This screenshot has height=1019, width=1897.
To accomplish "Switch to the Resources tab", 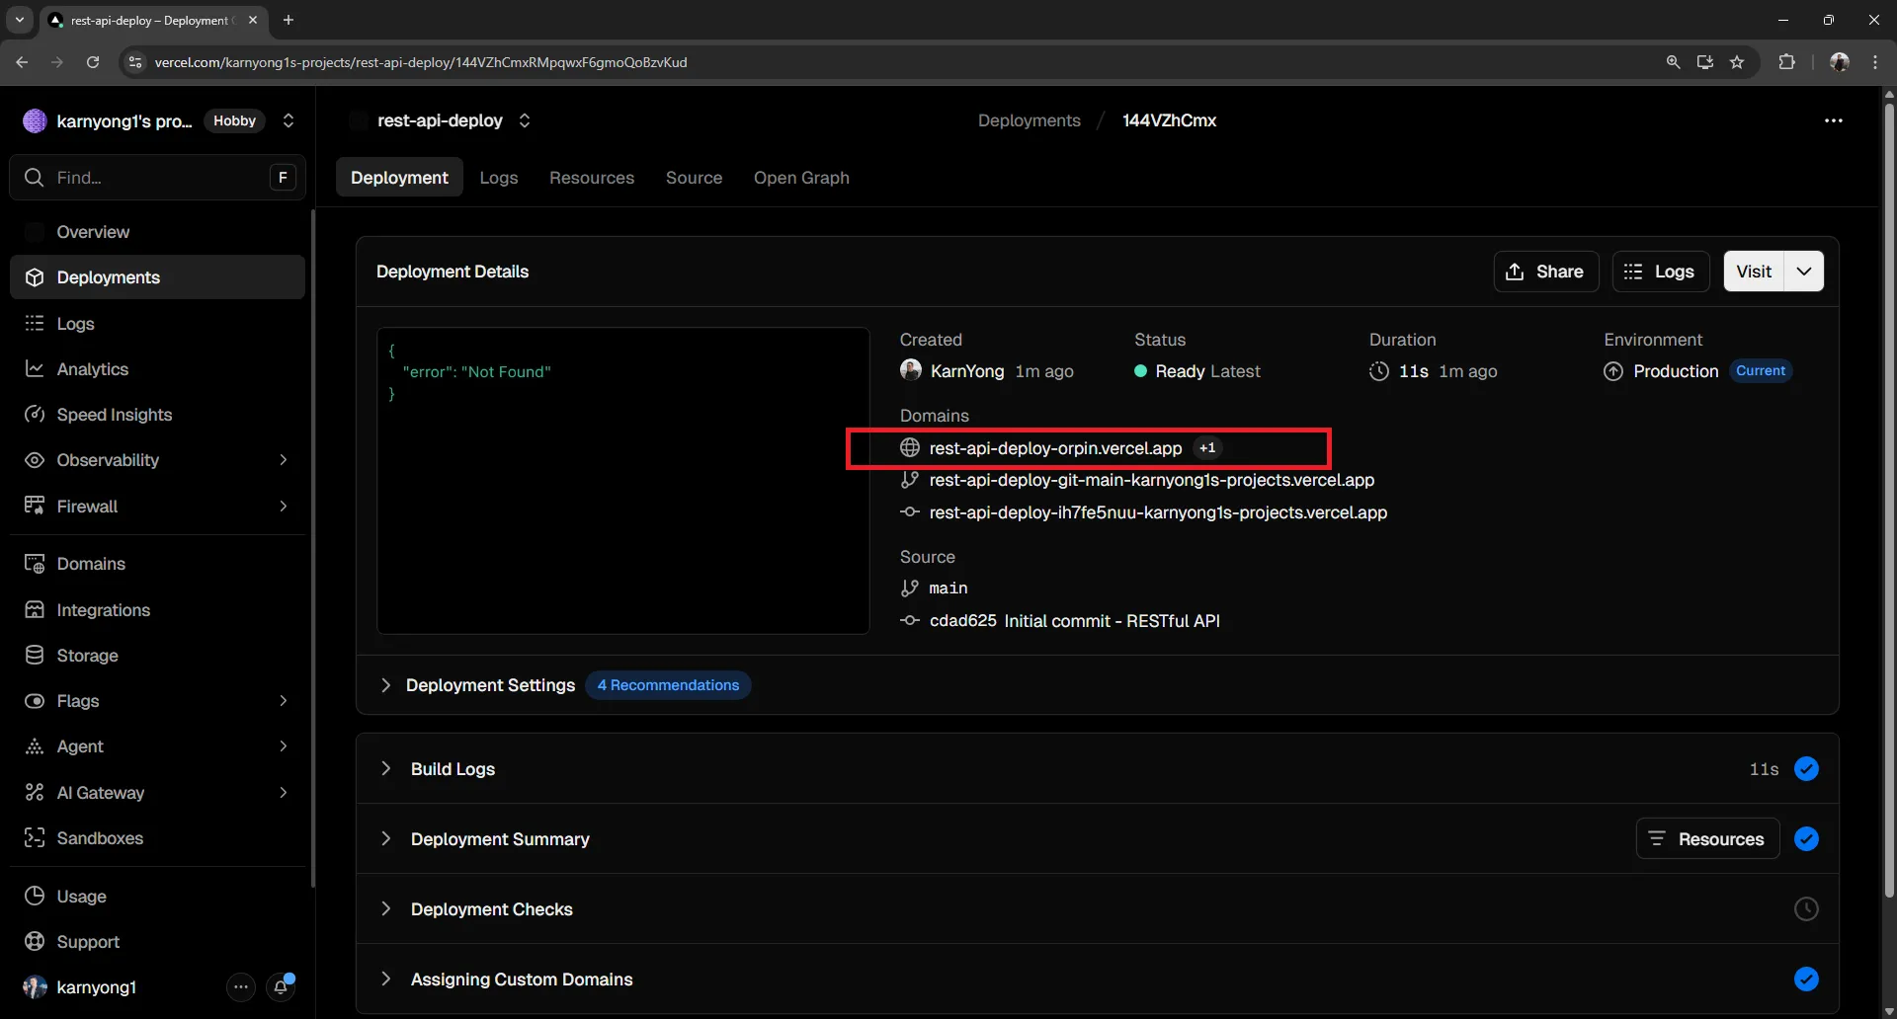I will pyautogui.click(x=592, y=178).
